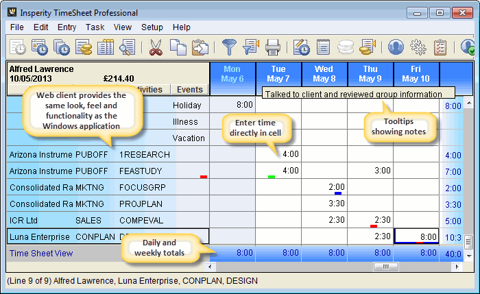Open the table grid view icon
Screen dimensions: 480x294
(106, 47)
